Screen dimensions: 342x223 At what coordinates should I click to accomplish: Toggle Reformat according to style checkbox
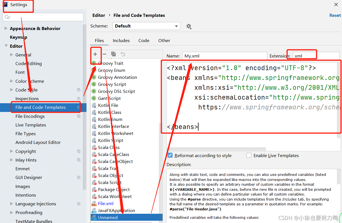170,155
